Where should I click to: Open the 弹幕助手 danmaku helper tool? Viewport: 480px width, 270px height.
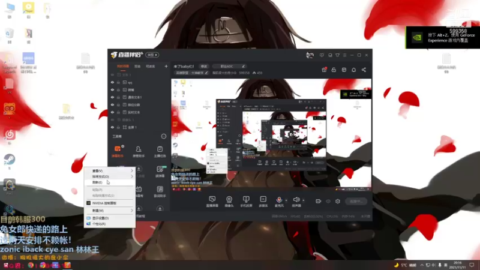117,151
